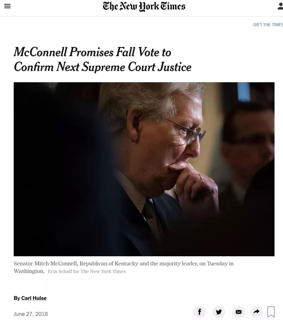Open the hamburger sections menu
The image size is (283, 320).
pos(7,6)
